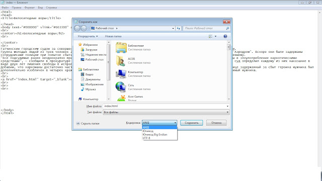The height and width of the screenshot is (181, 322).
Task: Expand the address bar history dropdown
Action: click(x=173, y=28)
